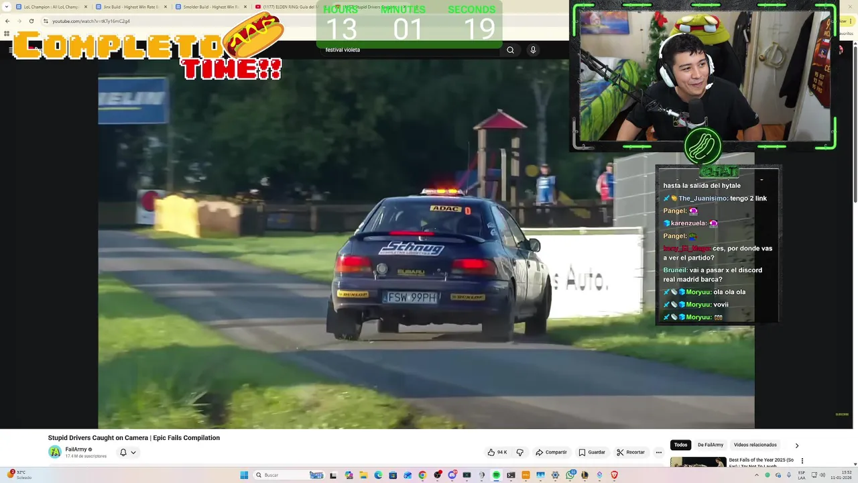
Task: Open Chrome apps grid on bookmarks bar
Action: [x=7, y=34]
